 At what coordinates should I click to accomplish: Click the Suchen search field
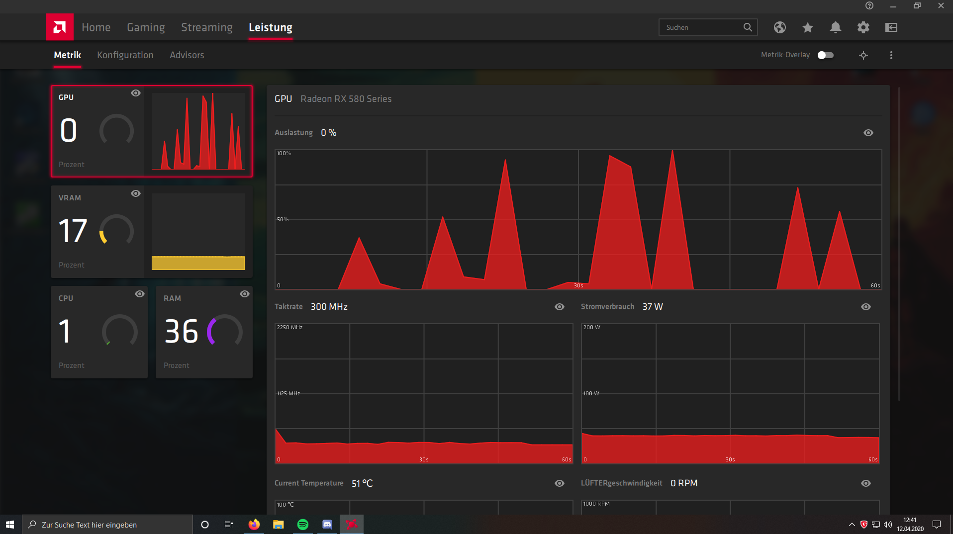coord(708,27)
